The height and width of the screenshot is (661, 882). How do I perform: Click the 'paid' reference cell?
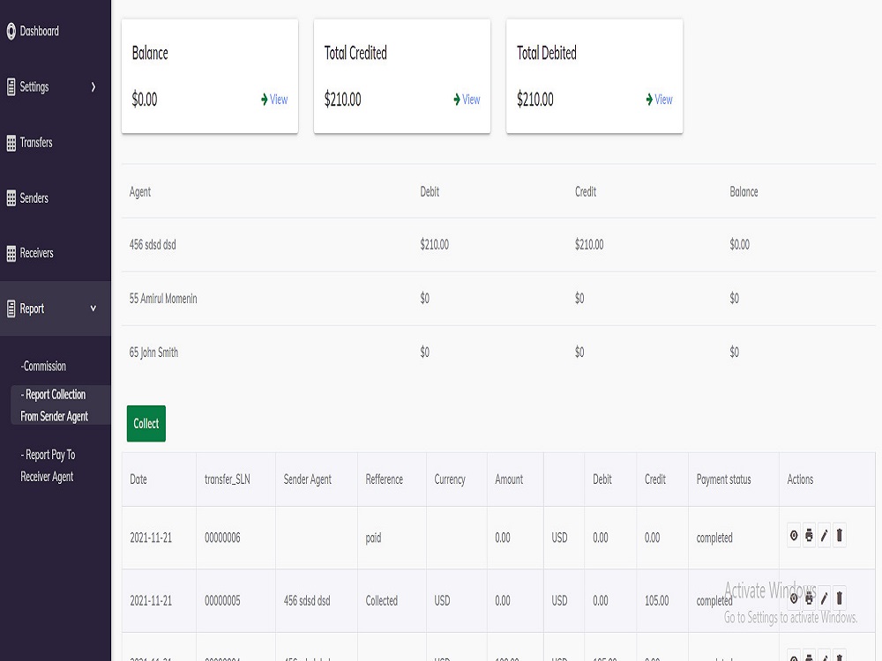[373, 538]
